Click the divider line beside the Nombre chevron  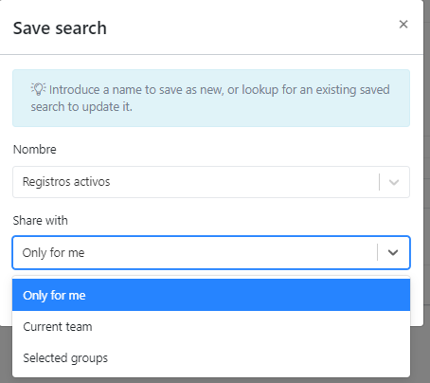coord(379,182)
